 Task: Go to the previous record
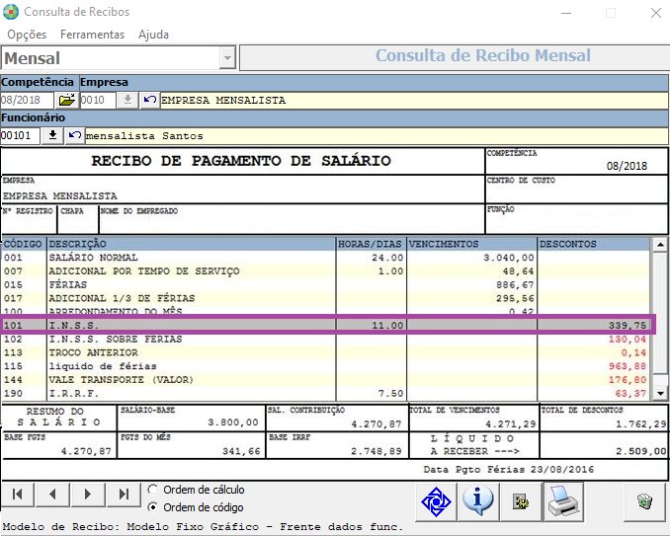point(52,495)
